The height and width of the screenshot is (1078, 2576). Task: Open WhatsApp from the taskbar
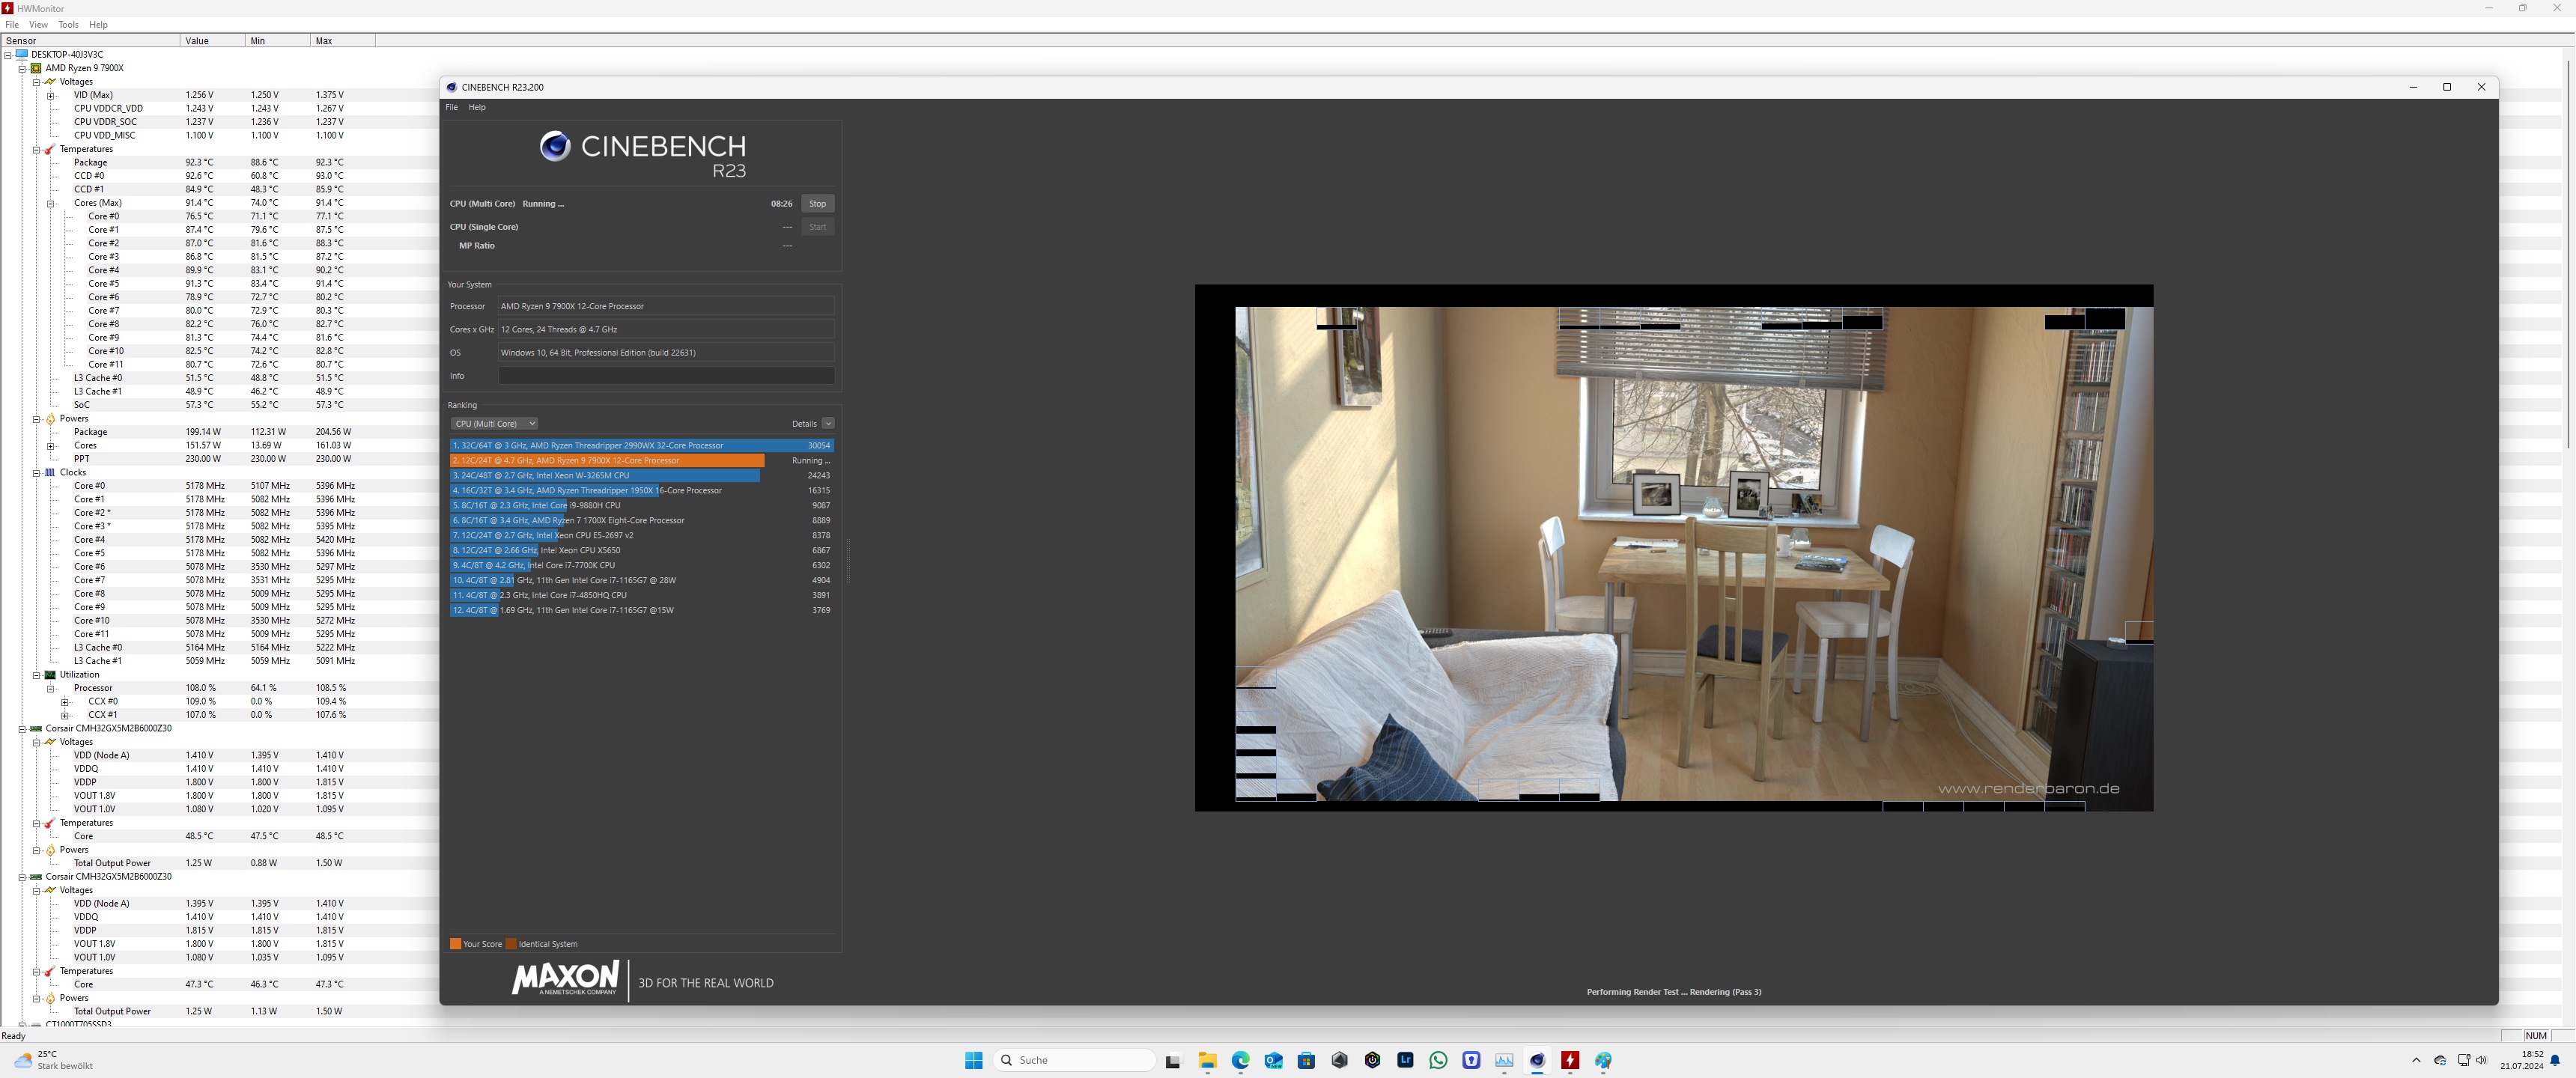coord(1438,1060)
